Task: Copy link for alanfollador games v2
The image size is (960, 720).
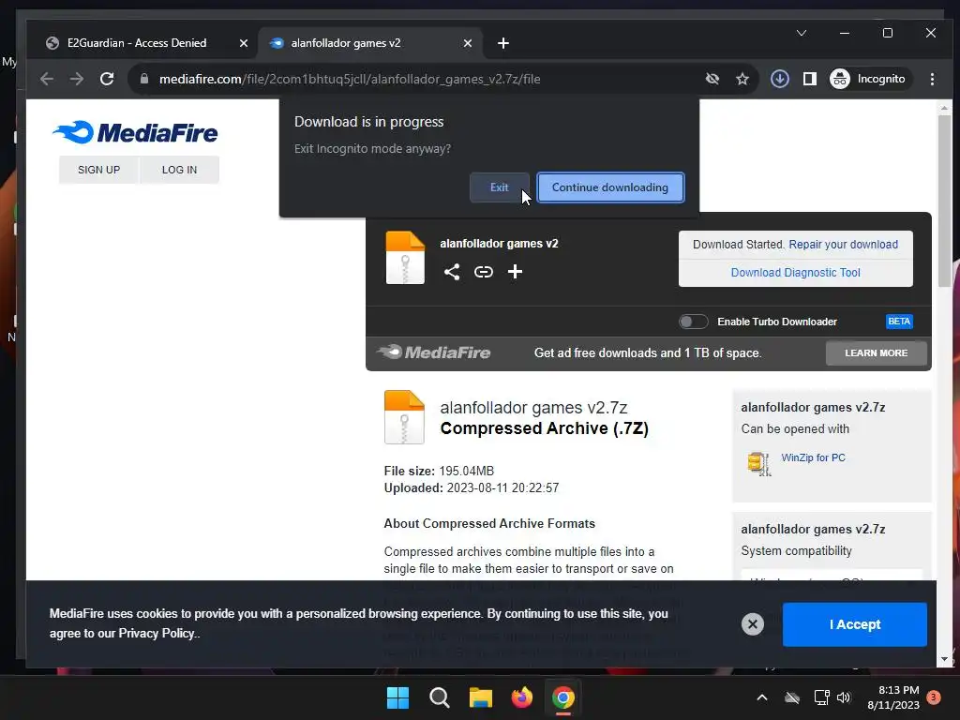Action: pyautogui.click(x=484, y=272)
